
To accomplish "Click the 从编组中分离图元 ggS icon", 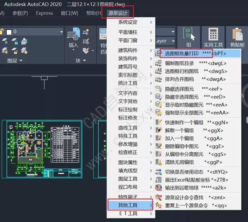I will (158, 154).
